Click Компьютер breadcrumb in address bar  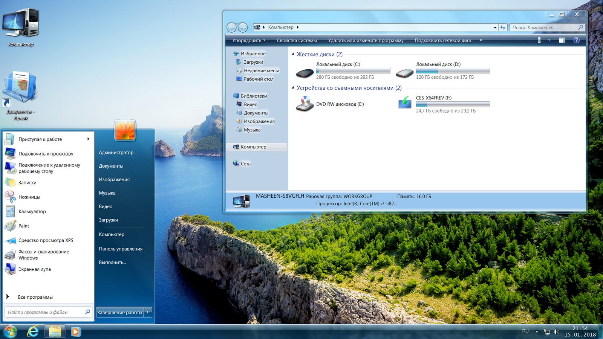281,27
